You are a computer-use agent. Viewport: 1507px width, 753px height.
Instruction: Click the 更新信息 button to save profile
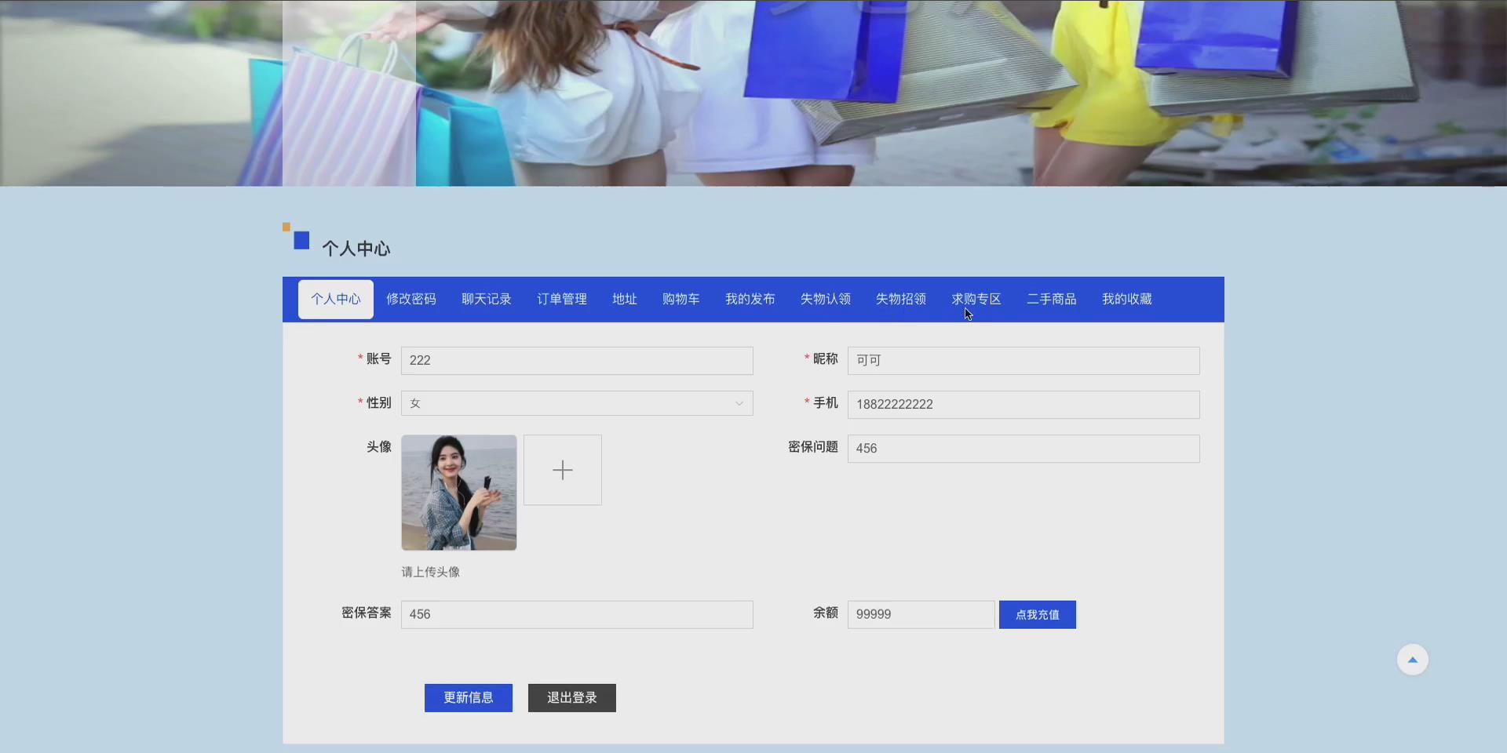coord(468,697)
